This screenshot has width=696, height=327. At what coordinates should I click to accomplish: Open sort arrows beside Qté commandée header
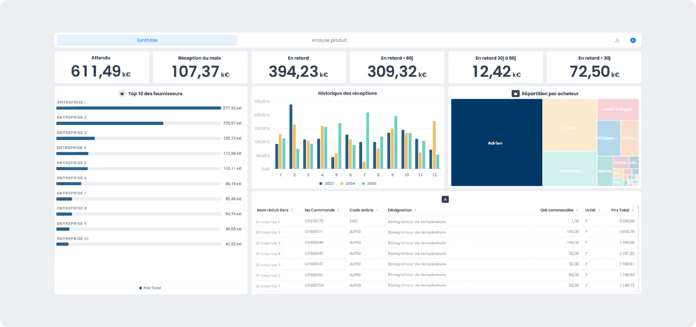pos(577,210)
